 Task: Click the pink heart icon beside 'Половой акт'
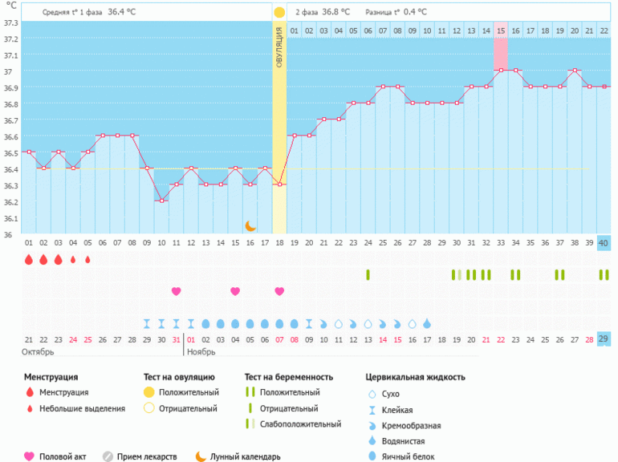tap(30, 456)
